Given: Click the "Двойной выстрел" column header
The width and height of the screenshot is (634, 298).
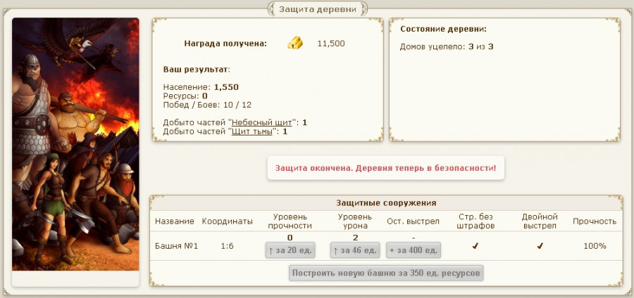Looking at the screenshot, I should coord(540,221).
